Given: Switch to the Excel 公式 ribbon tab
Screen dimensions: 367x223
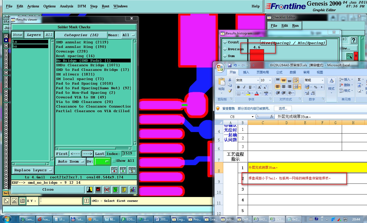Looking at the screenshot, I should (279, 72).
